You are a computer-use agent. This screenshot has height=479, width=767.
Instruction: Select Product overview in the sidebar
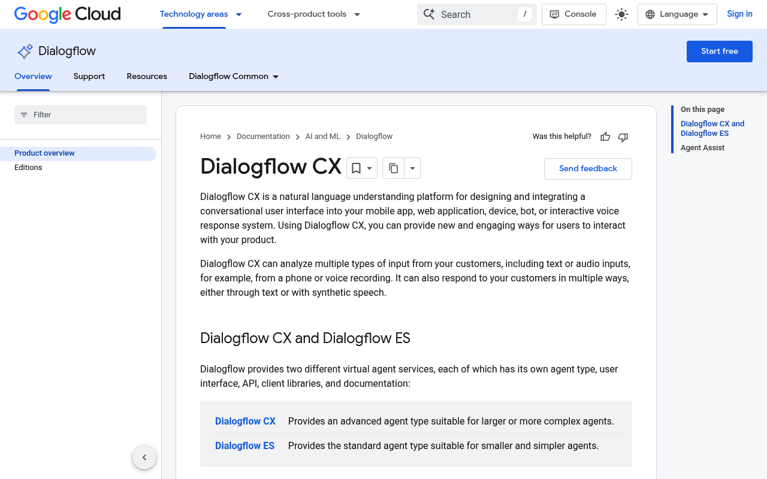click(x=78, y=153)
